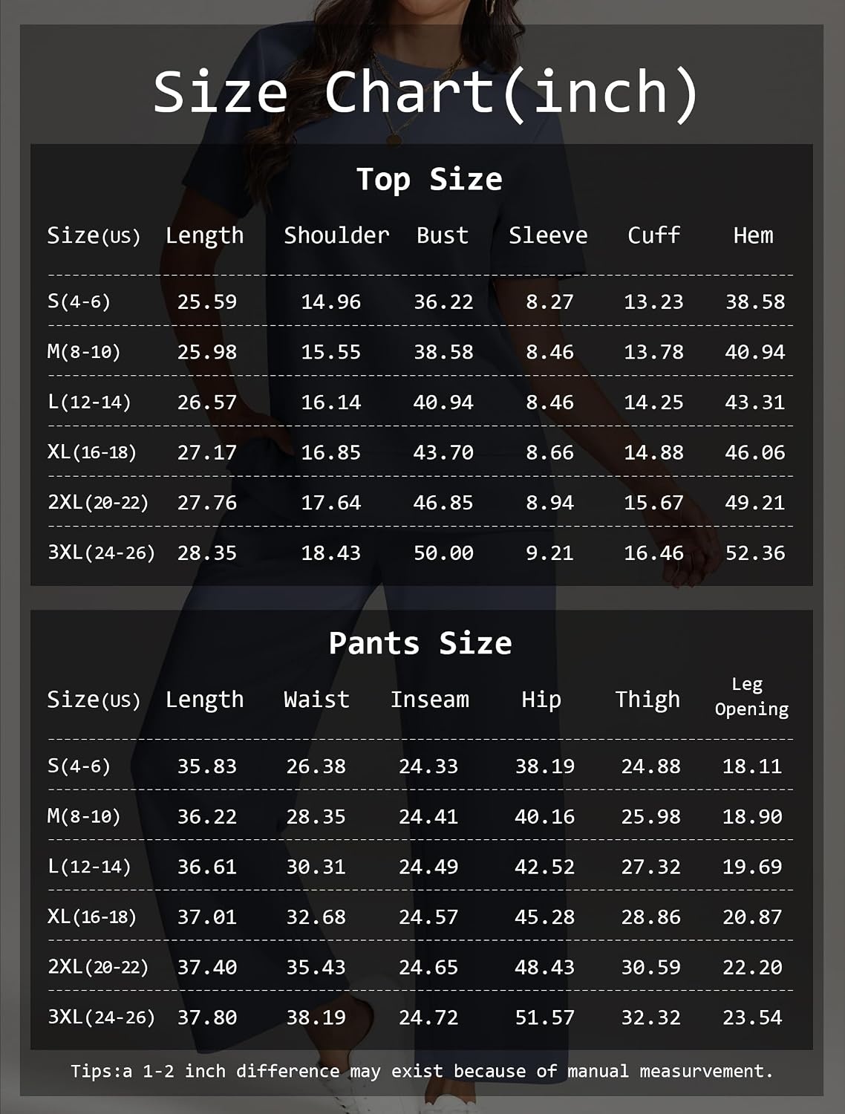Image resolution: width=845 pixels, height=1114 pixels.
Task: Click top bust value 50.00
Action: (x=443, y=553)
